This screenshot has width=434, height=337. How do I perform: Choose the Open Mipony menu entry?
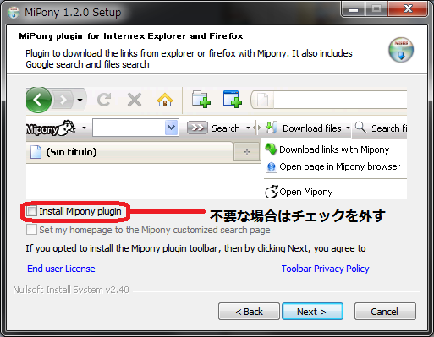(306, 192)
